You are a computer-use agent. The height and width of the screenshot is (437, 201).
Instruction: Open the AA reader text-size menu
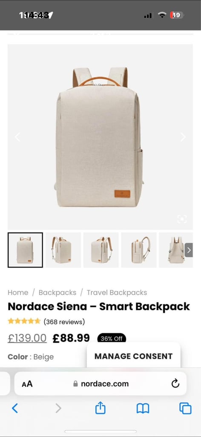27,384
